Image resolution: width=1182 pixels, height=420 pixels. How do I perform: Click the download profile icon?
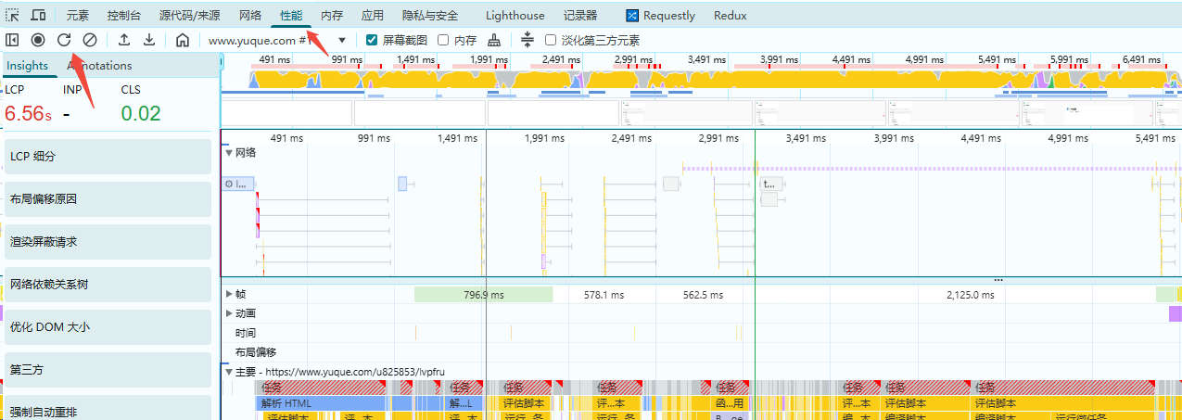148,40
